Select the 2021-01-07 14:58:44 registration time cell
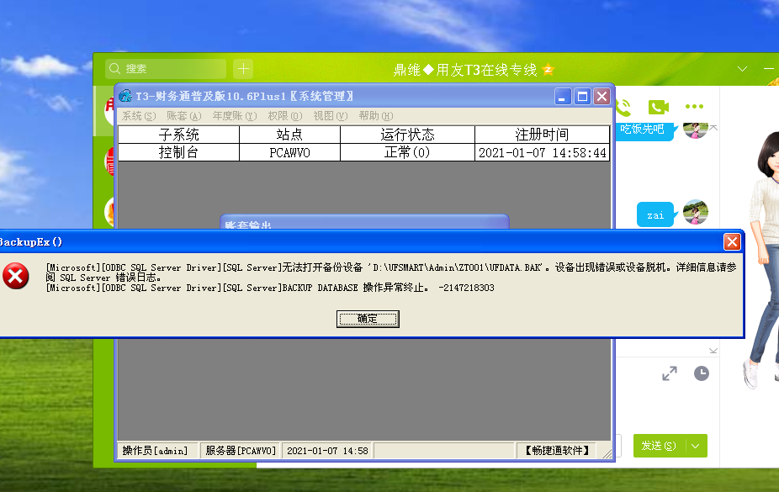This screenshot has width=779, height=492. pos(542,152)
